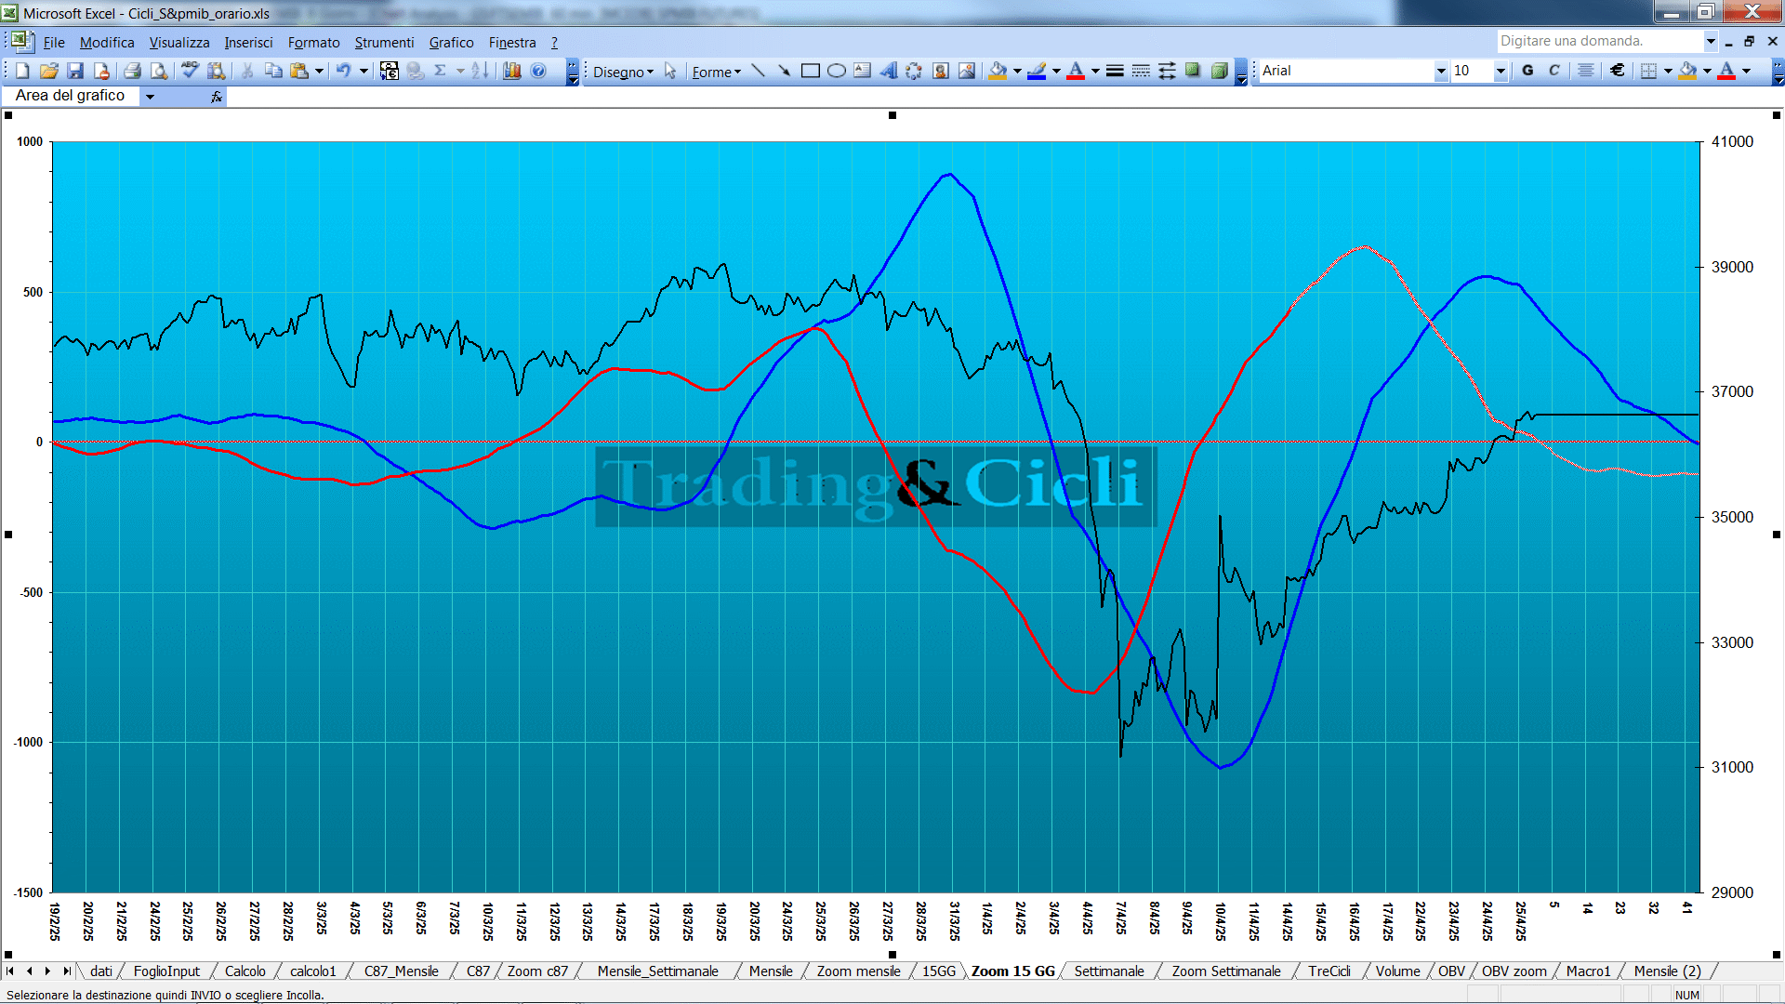Click the drawing Fill Color paint bucket
The width and height of the screenshot is (1785, 1004).
click(998, 71)
